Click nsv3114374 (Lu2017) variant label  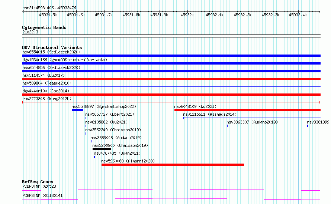point(44,75)
